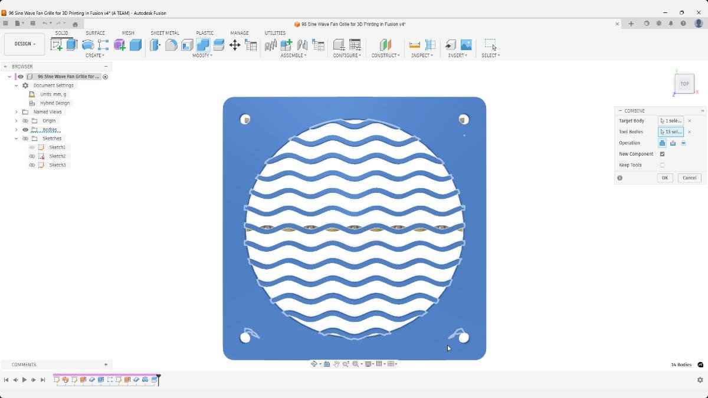708x398 pixels.
Task: Choose the Join operation icon
Action: pos(662,143)
